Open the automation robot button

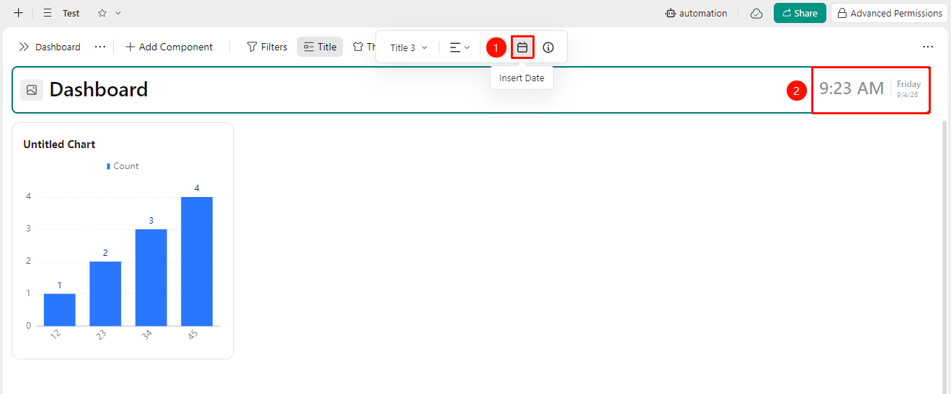tap(696, 13)
